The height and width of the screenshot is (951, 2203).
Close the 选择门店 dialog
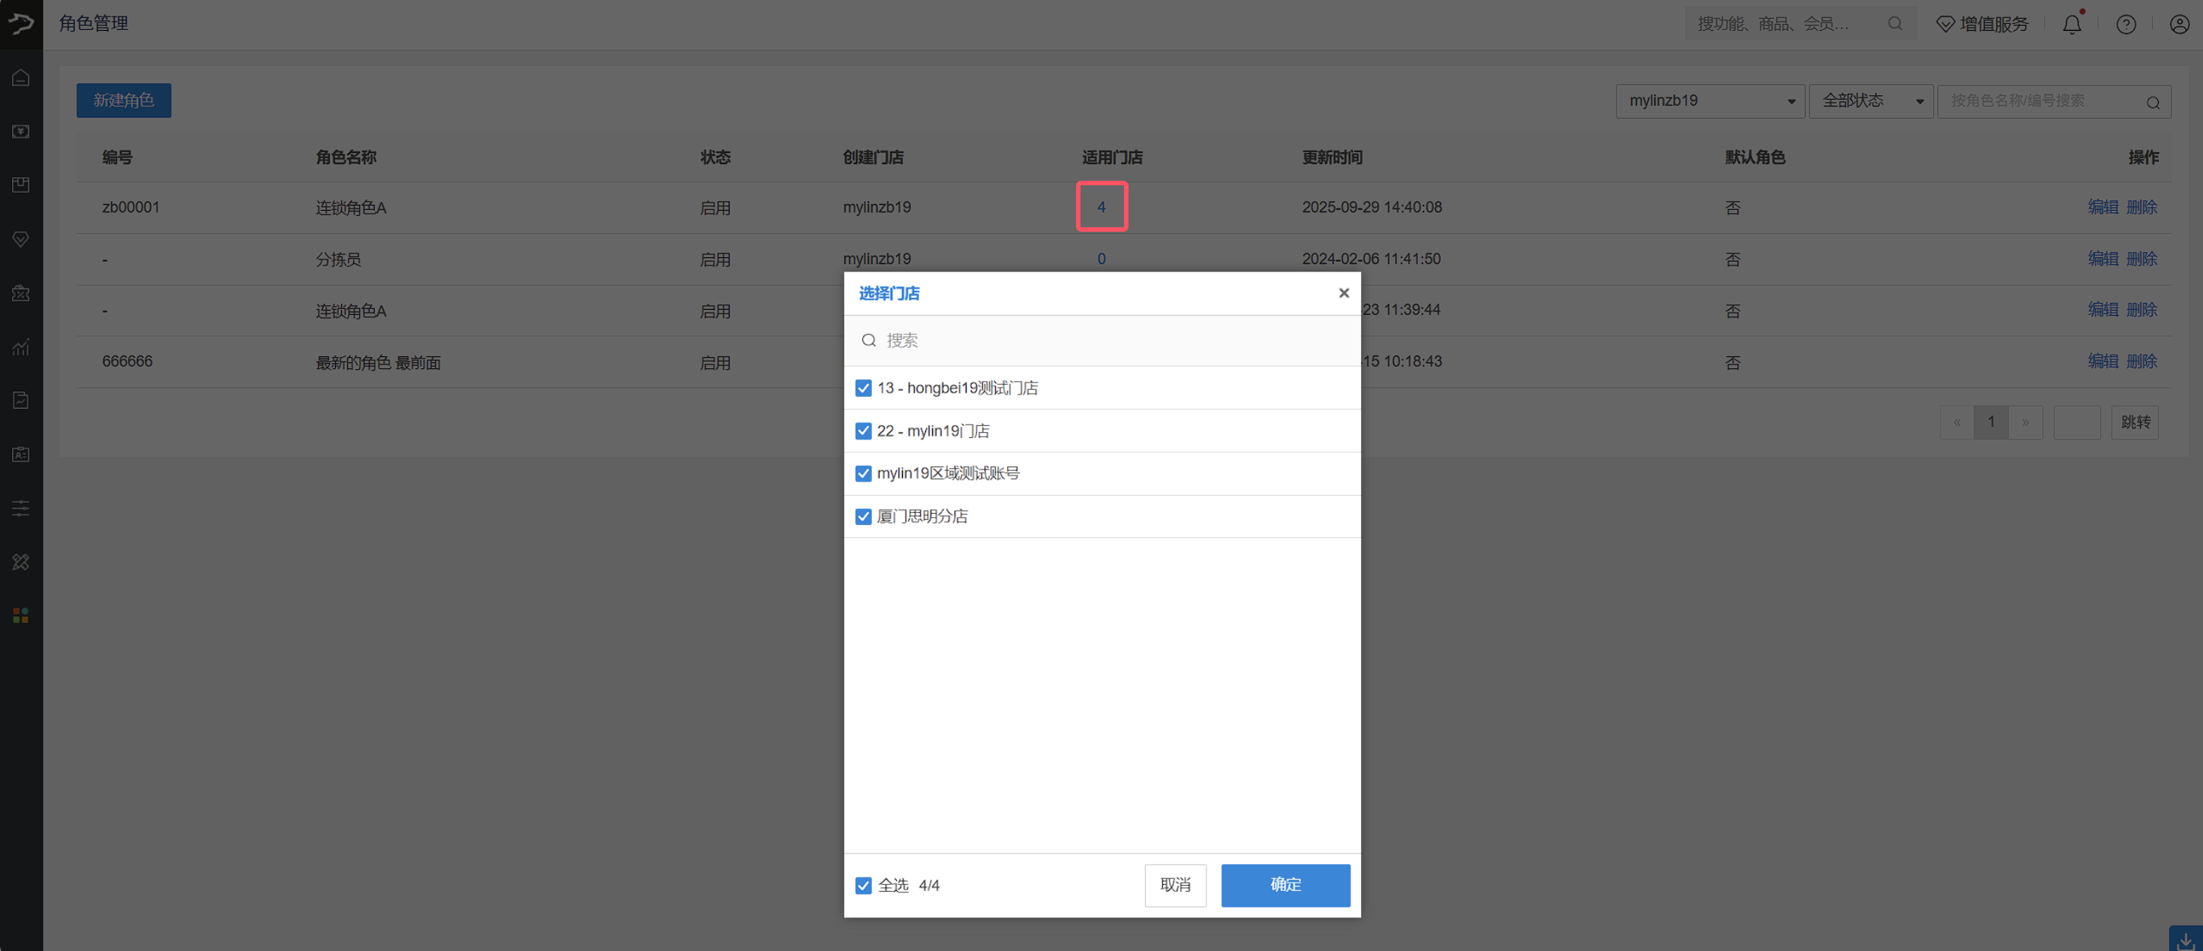[x=1344, y=293]
